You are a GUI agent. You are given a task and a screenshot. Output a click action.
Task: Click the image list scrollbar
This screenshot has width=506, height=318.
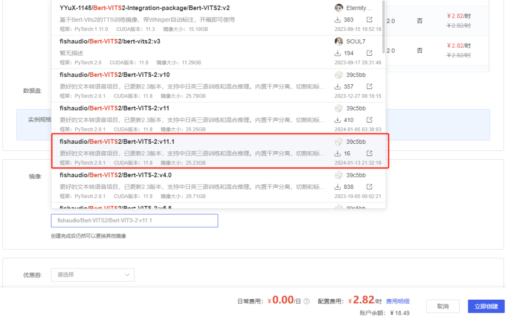point(383,28)
